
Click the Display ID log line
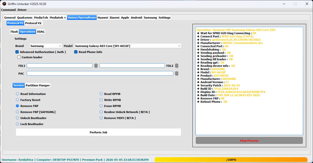[x=231, y=92]
